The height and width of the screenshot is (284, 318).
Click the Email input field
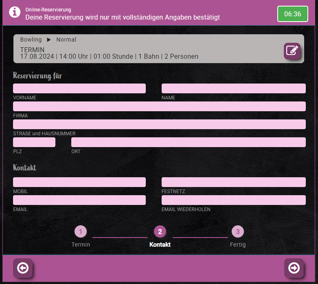tap(79, 200)
